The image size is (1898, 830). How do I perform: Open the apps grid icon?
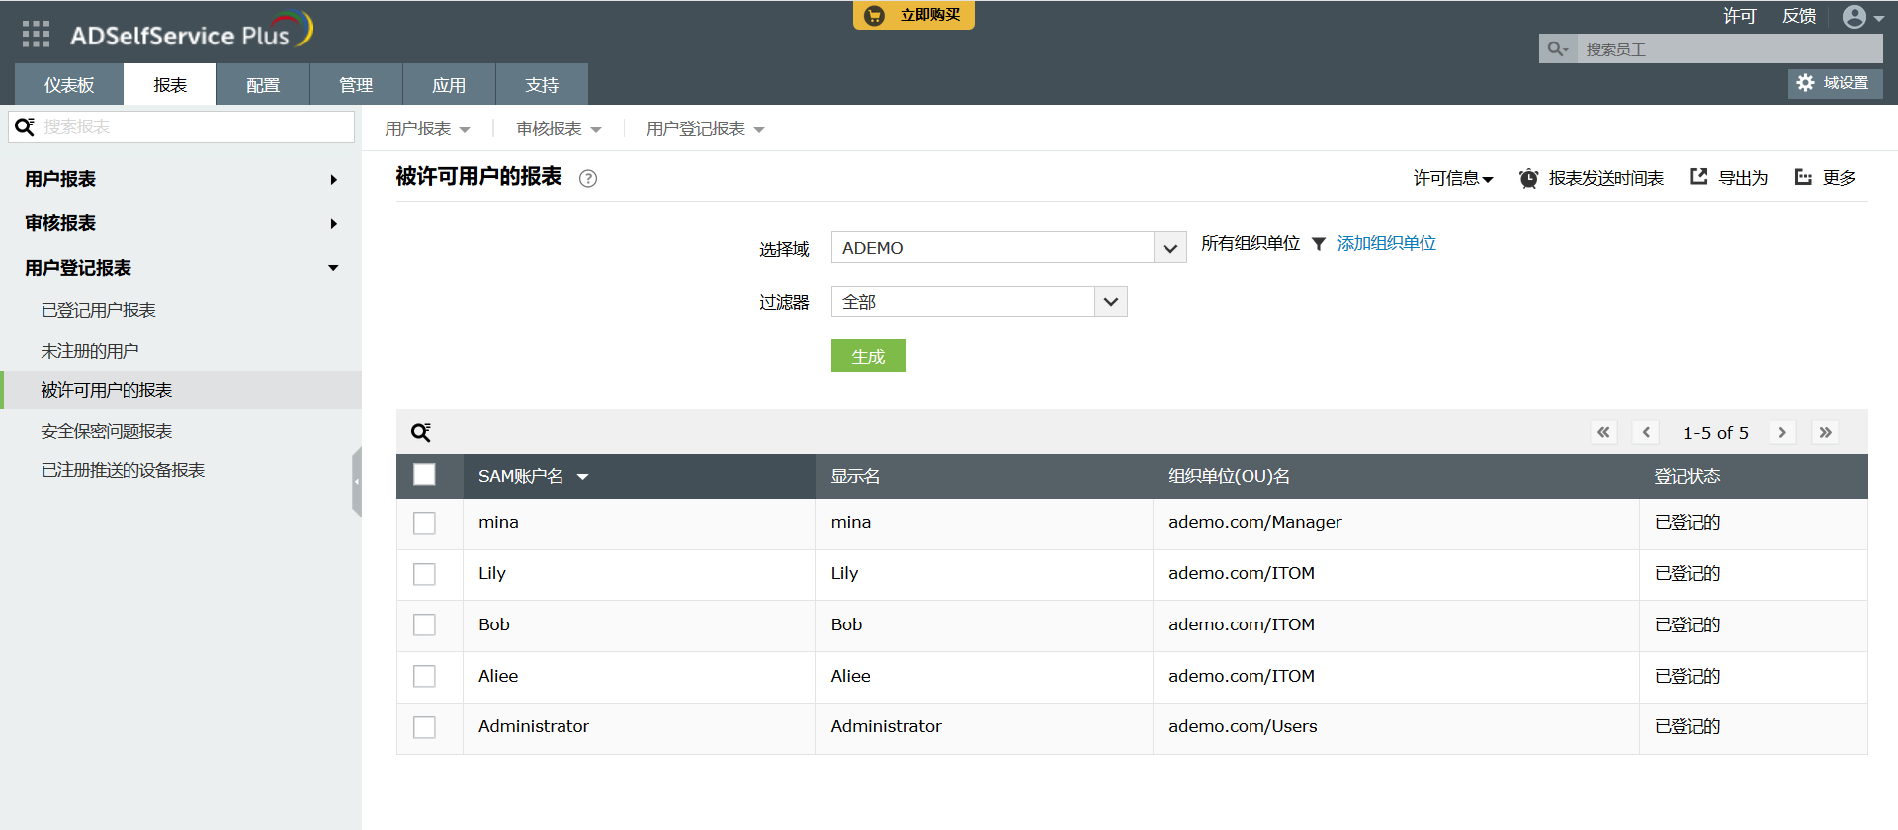tap(36, 35)
